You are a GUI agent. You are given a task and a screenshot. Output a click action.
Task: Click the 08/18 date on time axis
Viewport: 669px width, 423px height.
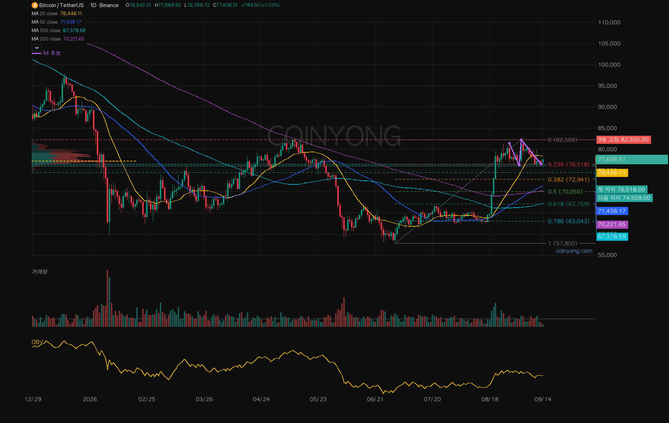[x=490, y=399]
